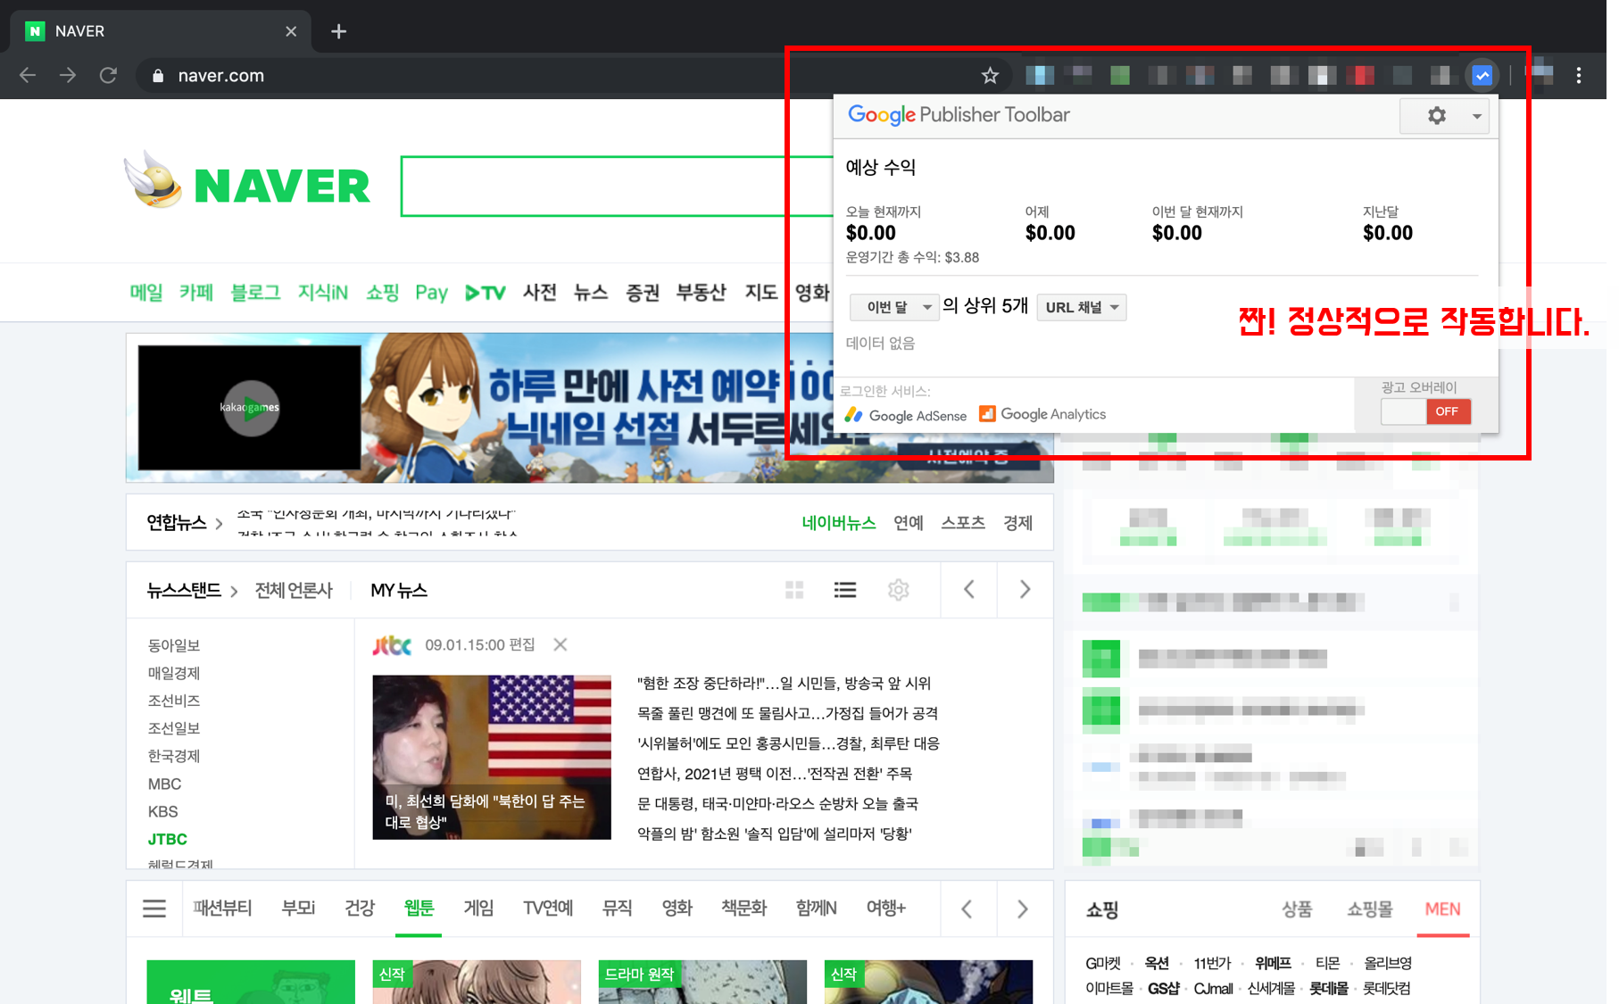Open the JTBC news photo thumbnail
Screen dimensions: 1619x1004
492,757
